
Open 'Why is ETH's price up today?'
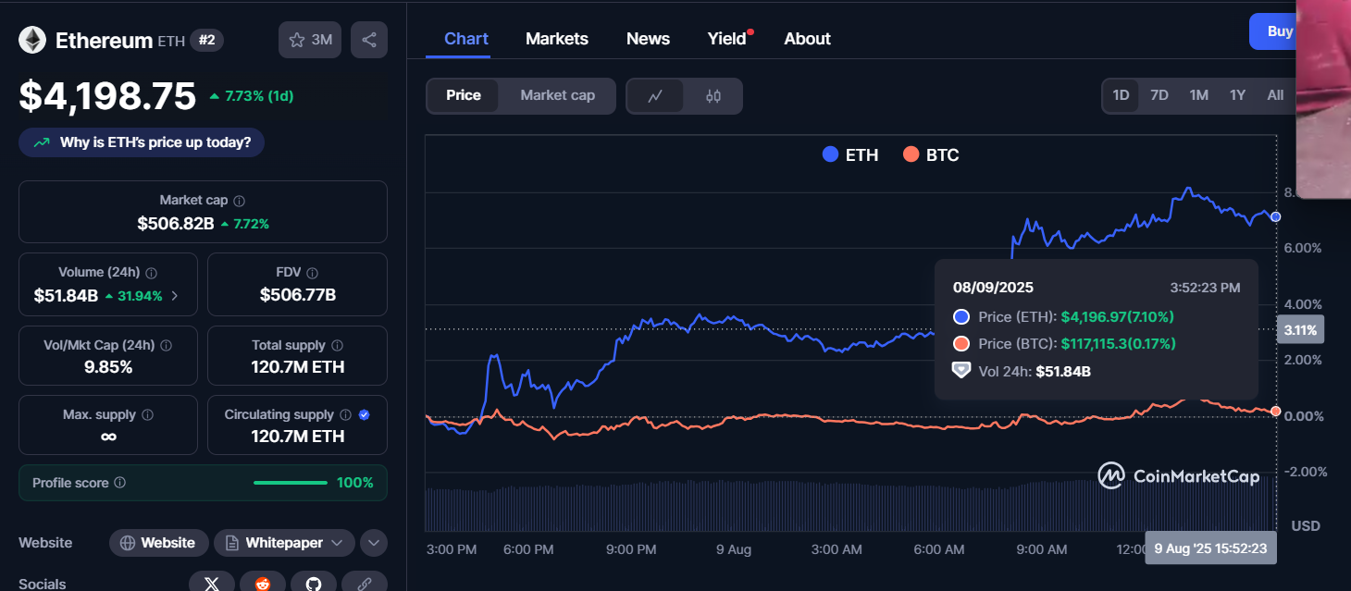pyautogui.click(x=142, y=142)
